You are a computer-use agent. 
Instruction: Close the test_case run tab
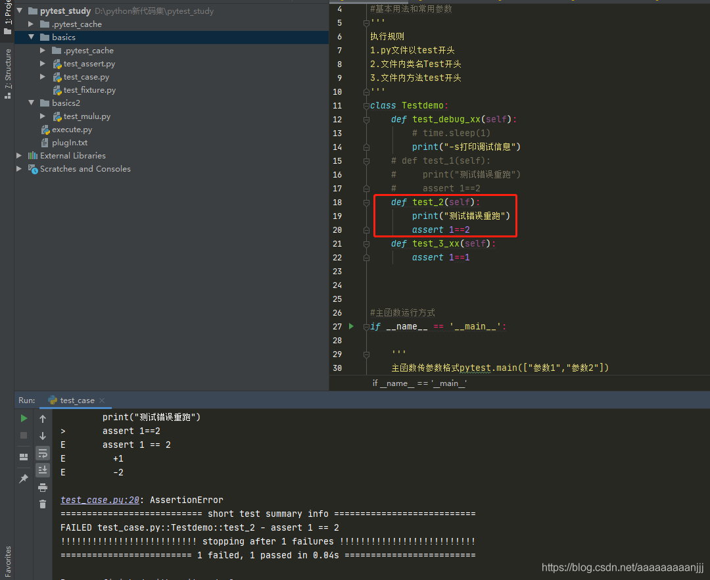(x=102, y=400)
